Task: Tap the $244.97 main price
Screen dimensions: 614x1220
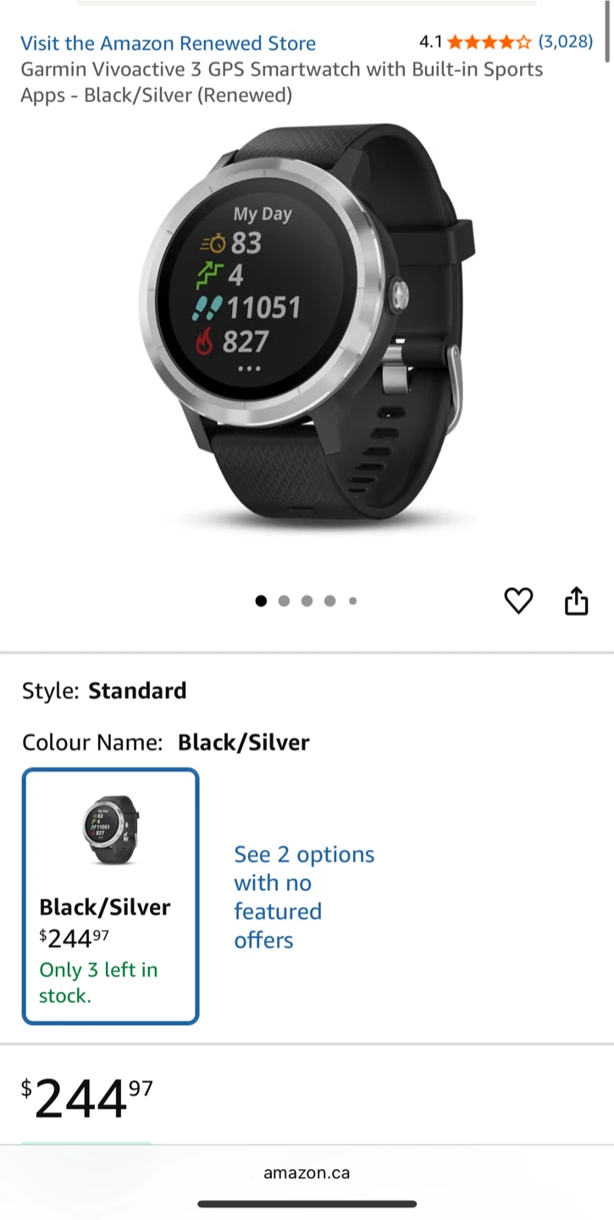Action: (x=86, y=1099)
